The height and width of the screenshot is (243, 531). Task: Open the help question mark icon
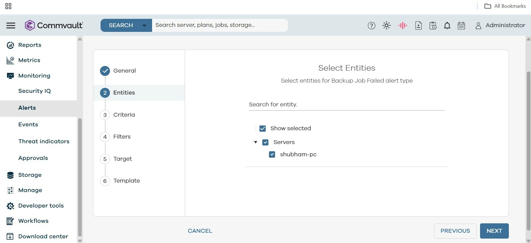[x=371, y=25]
